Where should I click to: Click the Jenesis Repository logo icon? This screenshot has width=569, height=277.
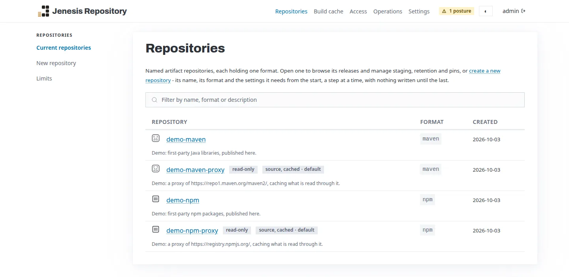click(x=43, y=11)
